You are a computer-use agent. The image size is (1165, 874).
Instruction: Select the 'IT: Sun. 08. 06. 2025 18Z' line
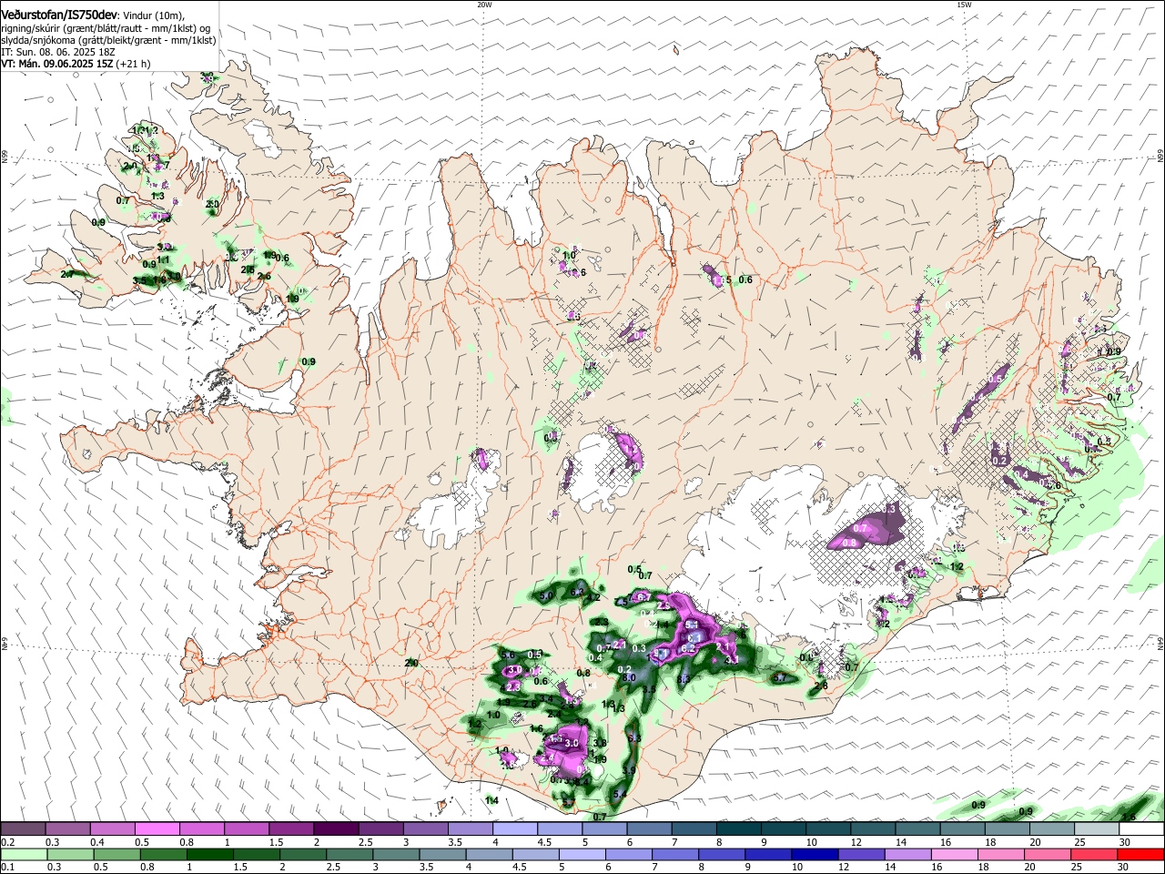click(x=57, y=52)
